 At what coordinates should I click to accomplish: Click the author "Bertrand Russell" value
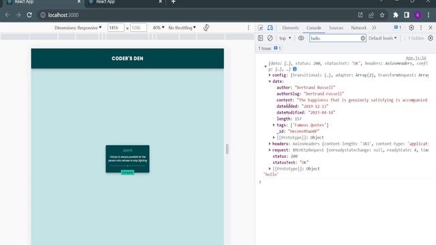pos(315,88)
